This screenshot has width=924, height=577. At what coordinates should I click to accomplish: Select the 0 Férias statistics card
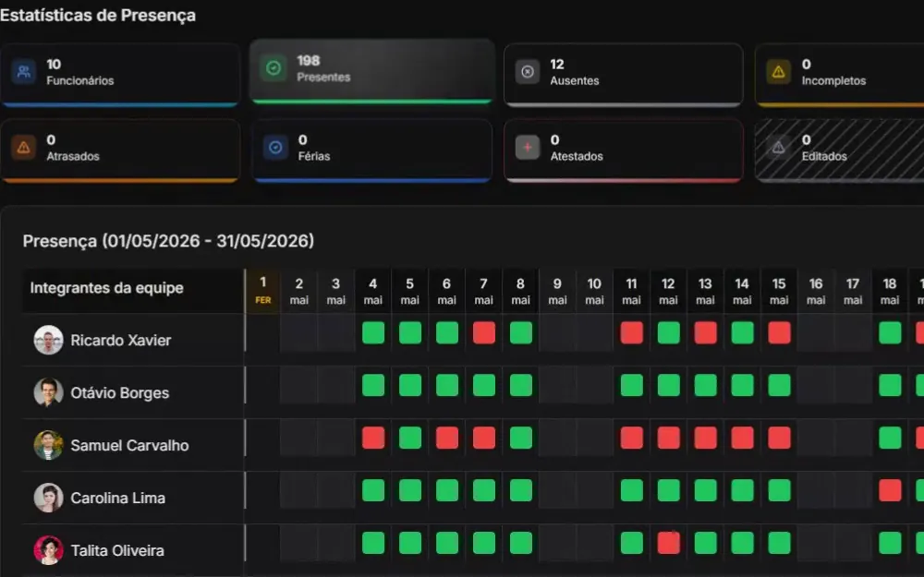pyautogui.click(x=371, y=150)
